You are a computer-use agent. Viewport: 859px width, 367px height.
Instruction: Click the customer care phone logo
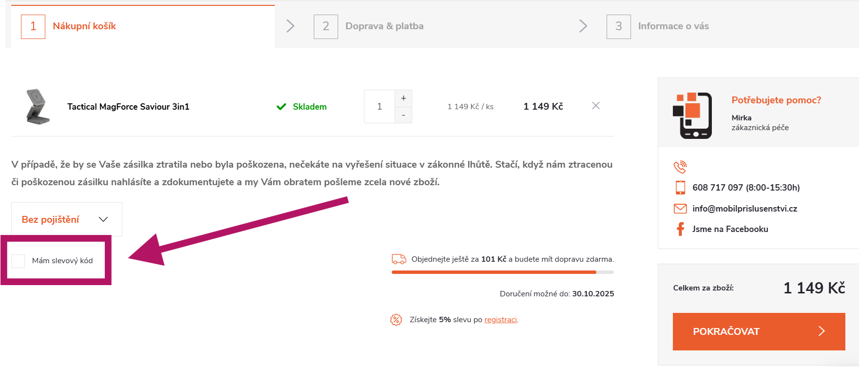692,115
